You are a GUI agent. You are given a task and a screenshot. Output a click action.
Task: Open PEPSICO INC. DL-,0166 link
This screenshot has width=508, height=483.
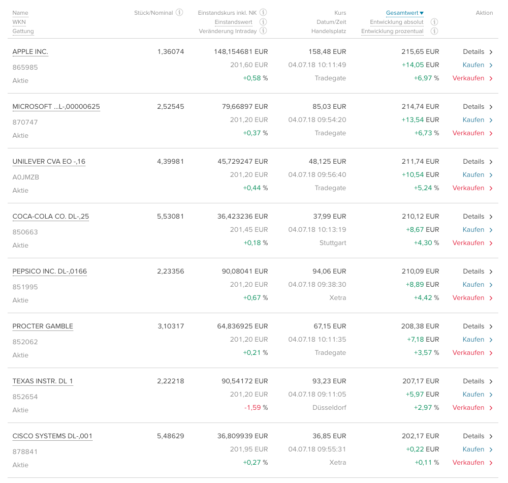(x=50, y=271)
